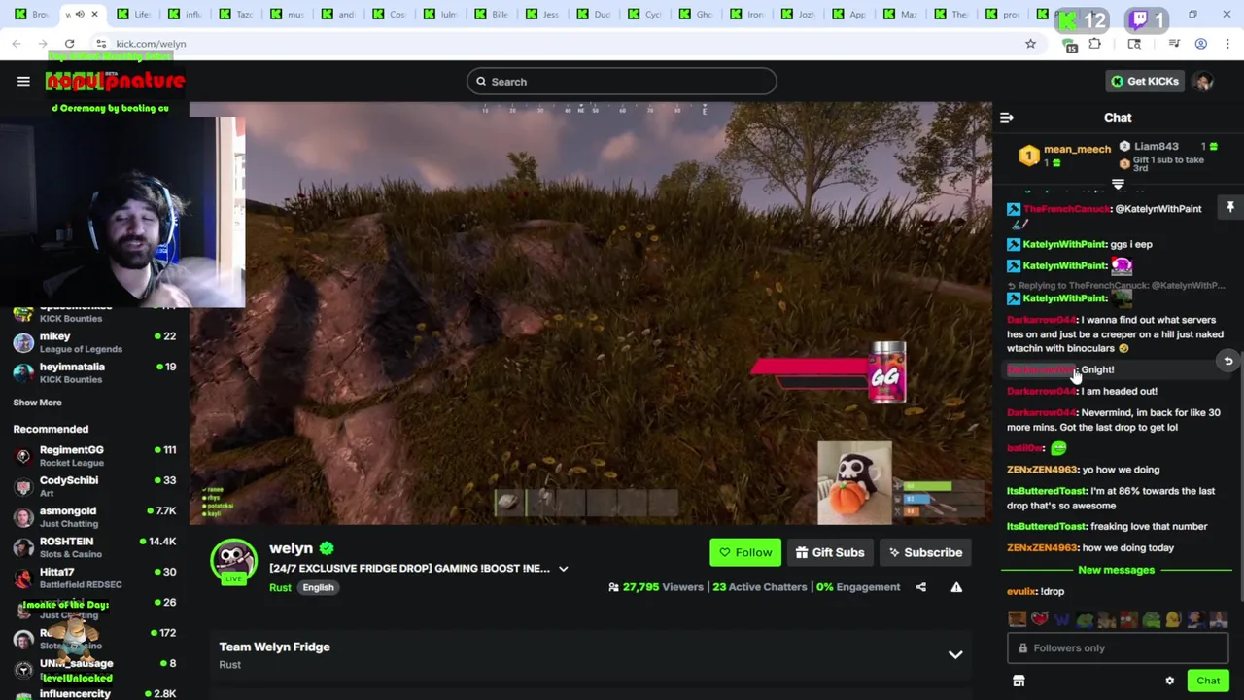This screenshot has width=1244, height=700.
Task: Select the blue W emote
Action: [1062, 619]
